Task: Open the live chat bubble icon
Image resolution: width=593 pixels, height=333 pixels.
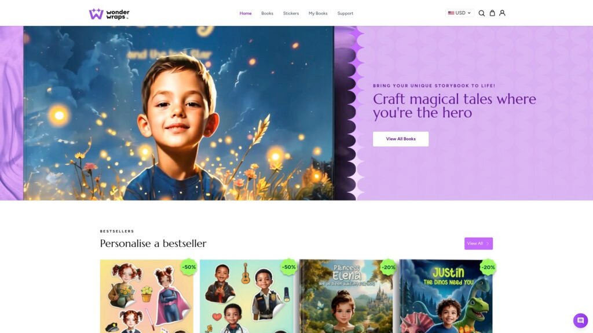Action: pos(580,320)
